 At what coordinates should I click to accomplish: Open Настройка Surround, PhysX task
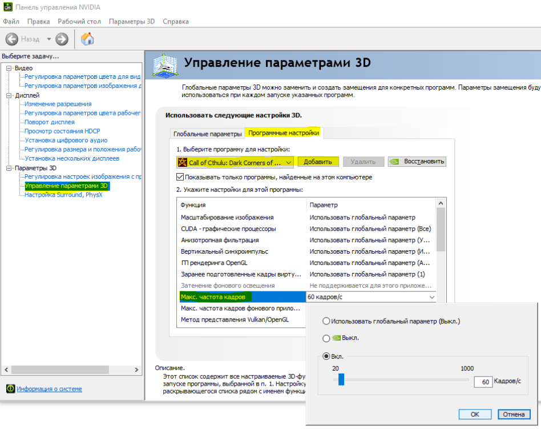63,195
